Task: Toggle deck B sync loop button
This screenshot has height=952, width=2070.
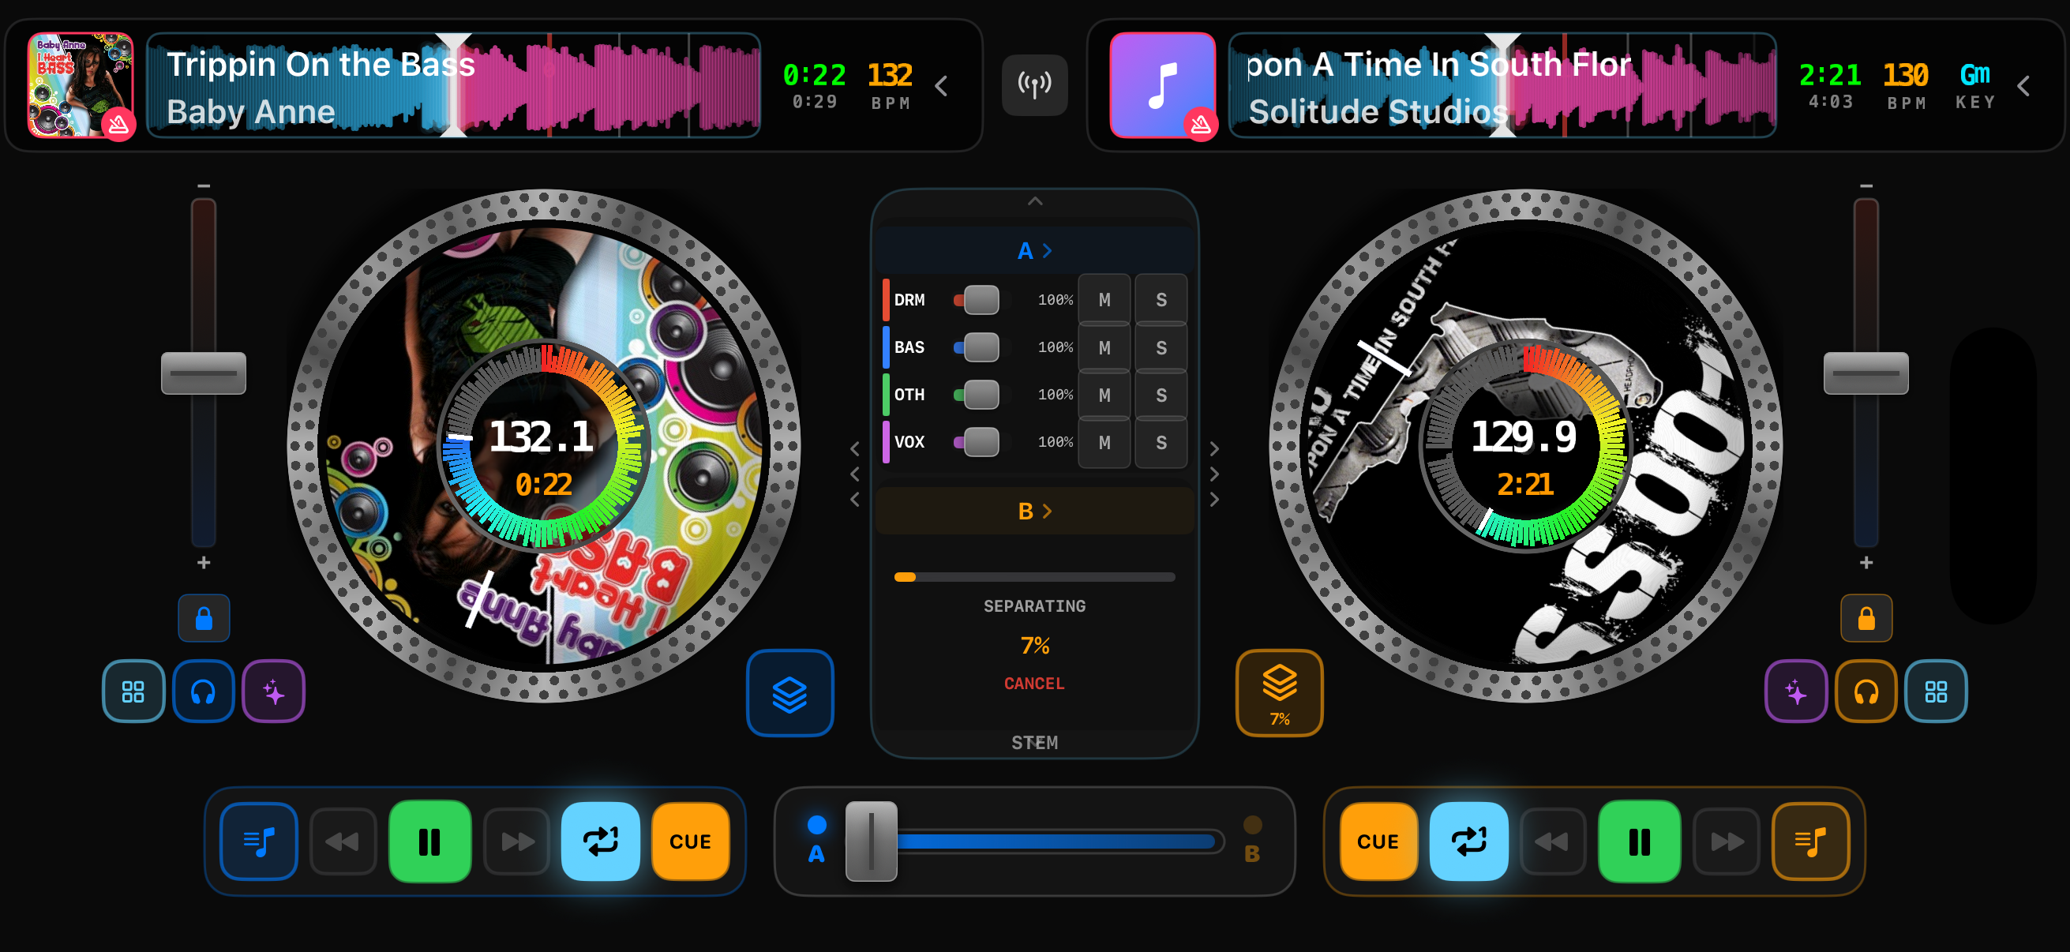Action: pos(1469,841)
